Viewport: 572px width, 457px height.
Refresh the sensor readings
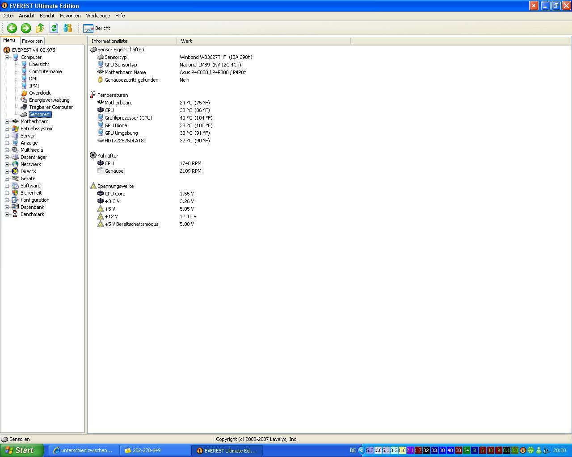(54, 28)
